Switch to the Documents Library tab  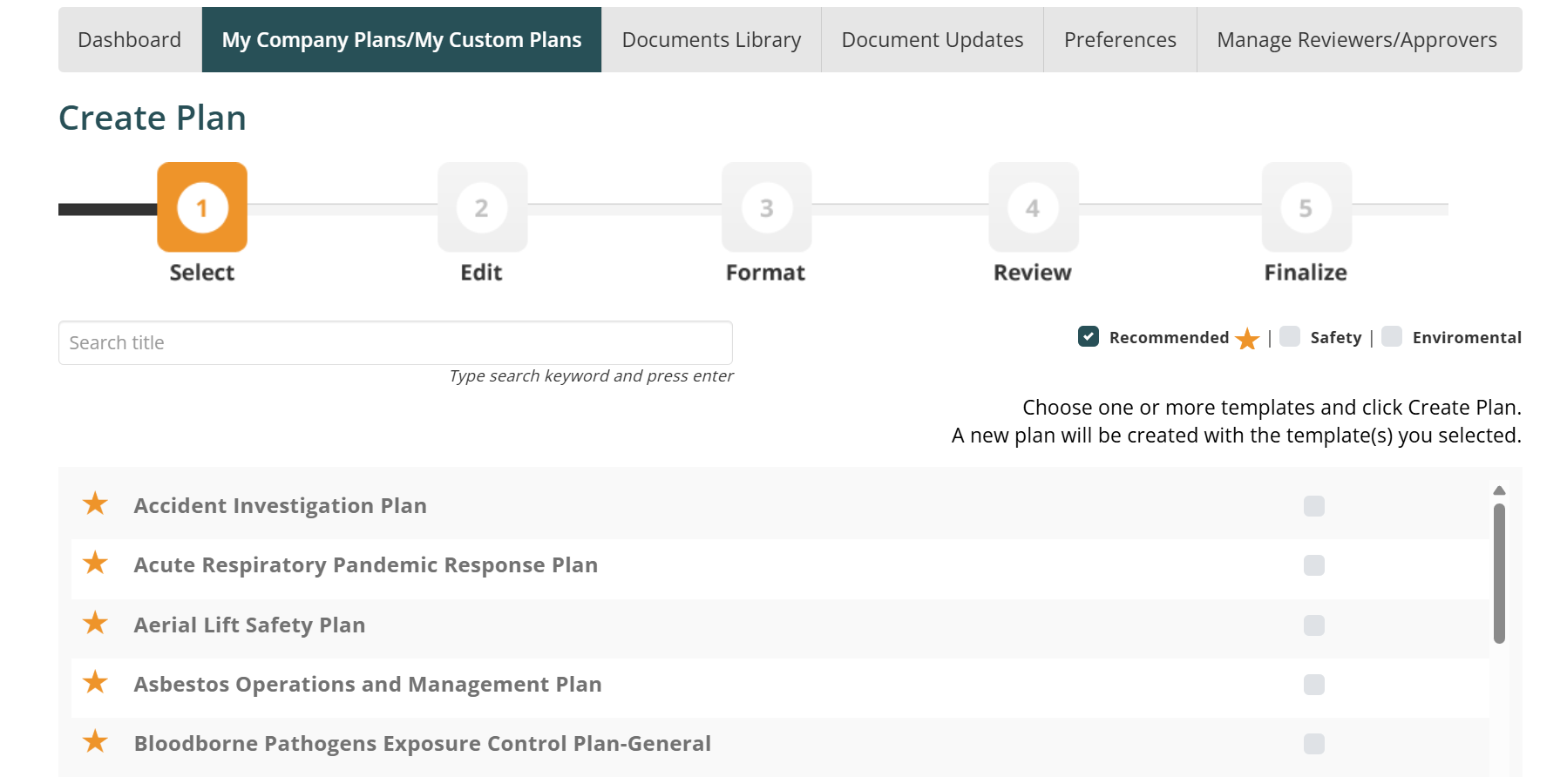[x=711, y=40]
